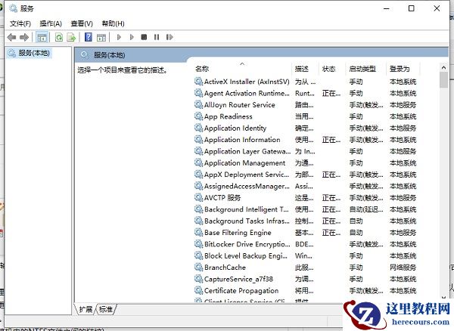
Task: Click the 服务(本地) panel header
Action: (x=109, y=55)
